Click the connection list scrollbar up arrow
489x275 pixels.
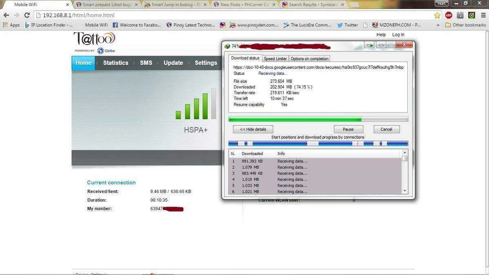(x=405, y=153)
